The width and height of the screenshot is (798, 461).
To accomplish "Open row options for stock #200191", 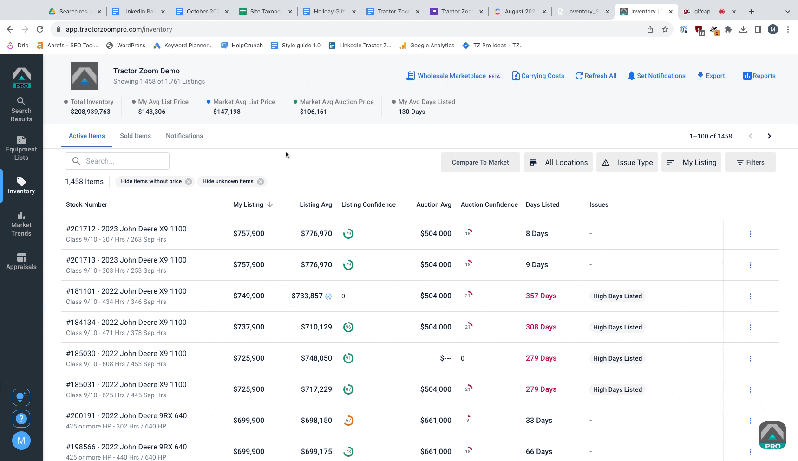I will [750, 421].
